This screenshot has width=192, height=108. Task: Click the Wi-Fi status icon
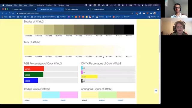(135, 5)
